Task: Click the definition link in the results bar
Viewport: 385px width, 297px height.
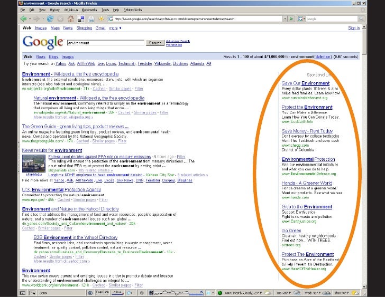Action: tap(323, 56)
